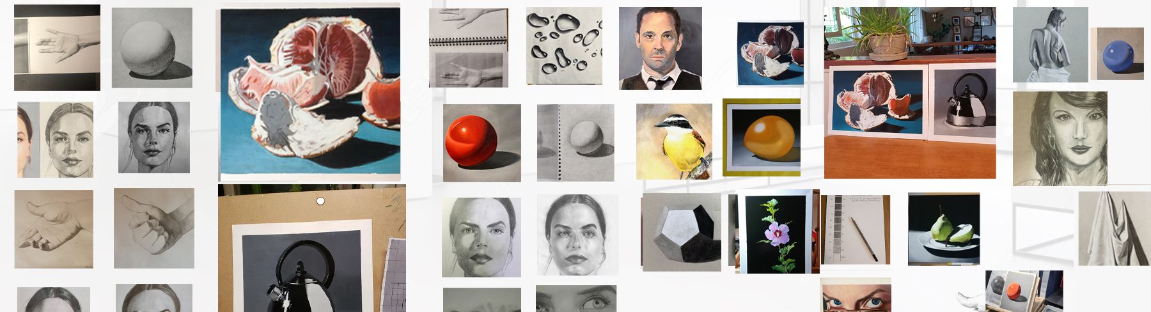1151x312 pixels.
Task: Open the water droplets drawing
Action: 564,46
